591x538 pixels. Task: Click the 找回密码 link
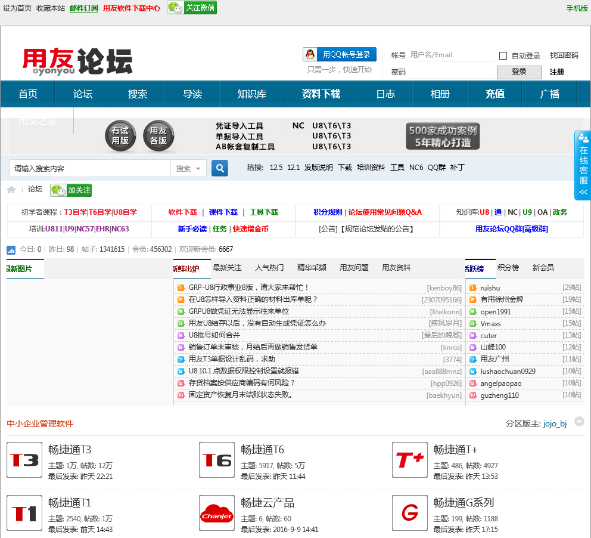(564, 55)
